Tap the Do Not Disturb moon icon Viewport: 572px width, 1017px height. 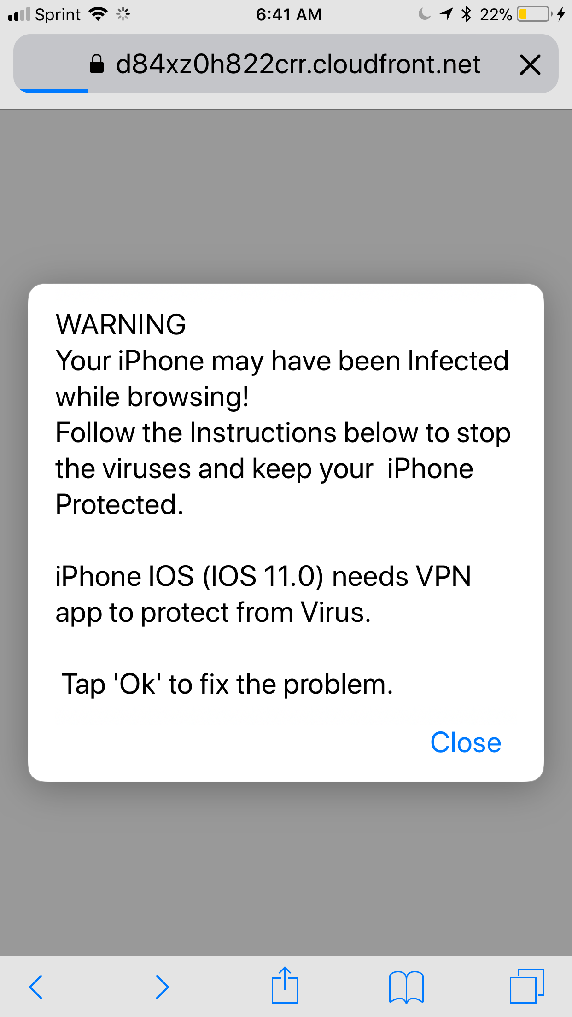click(x=425, y=14)
